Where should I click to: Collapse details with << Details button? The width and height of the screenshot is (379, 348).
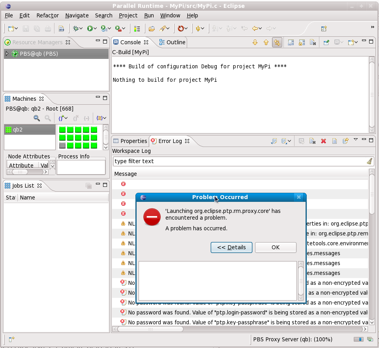pyautogui.click(x=231, y=247)
